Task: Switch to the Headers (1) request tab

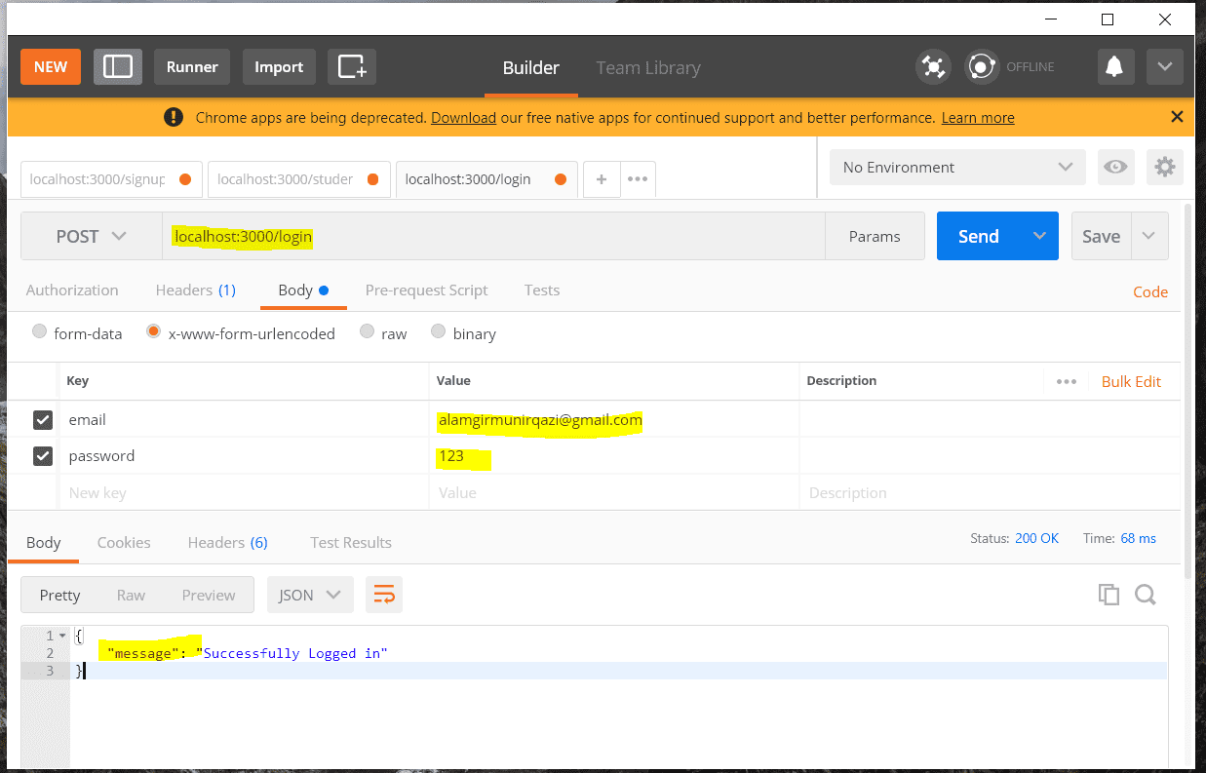Action: pyautogui.click(x=195, y=290)
